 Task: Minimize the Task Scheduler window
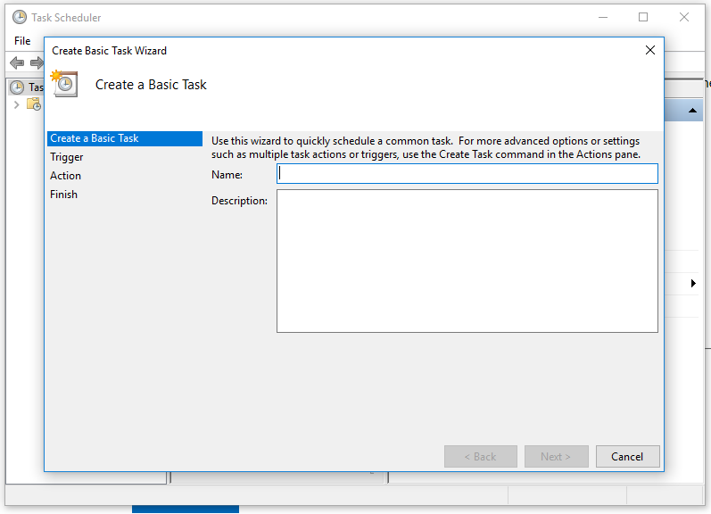603,17
